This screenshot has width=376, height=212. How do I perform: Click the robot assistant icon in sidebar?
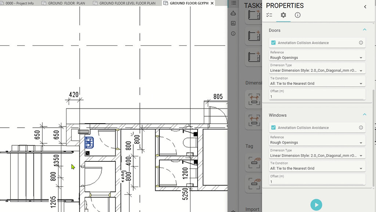[x=233, y=13]
